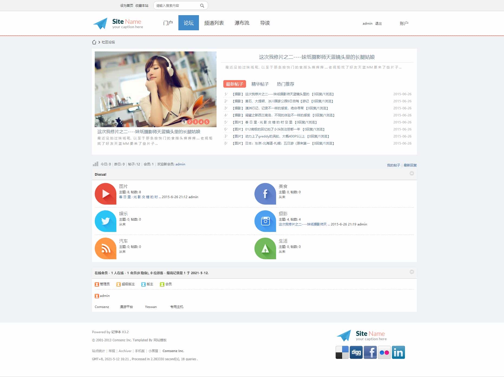This screenshot has width=504, height=377.
Task: Click the 会员 legend icon
Action: 162,284
